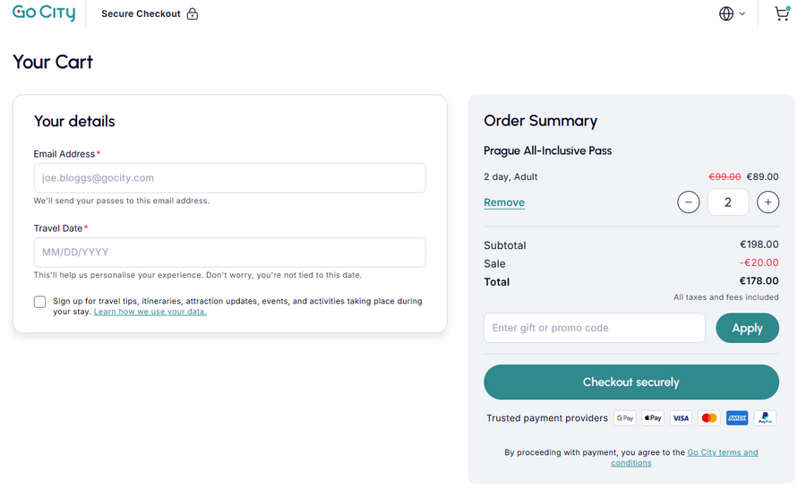Decrease pass quantity with minus button
Image resolution: width=806 pixels, height=489 pixels.
(x=688, y=202)
